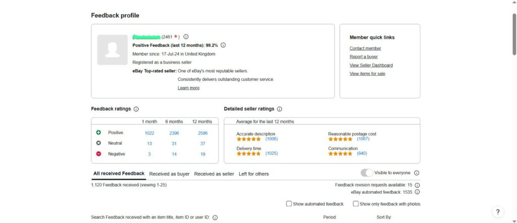Open Feedback ratings info icon
Image resolution: width=517 pixels, height=223 pixels.
pyautogui.click(x=136, y=109)
